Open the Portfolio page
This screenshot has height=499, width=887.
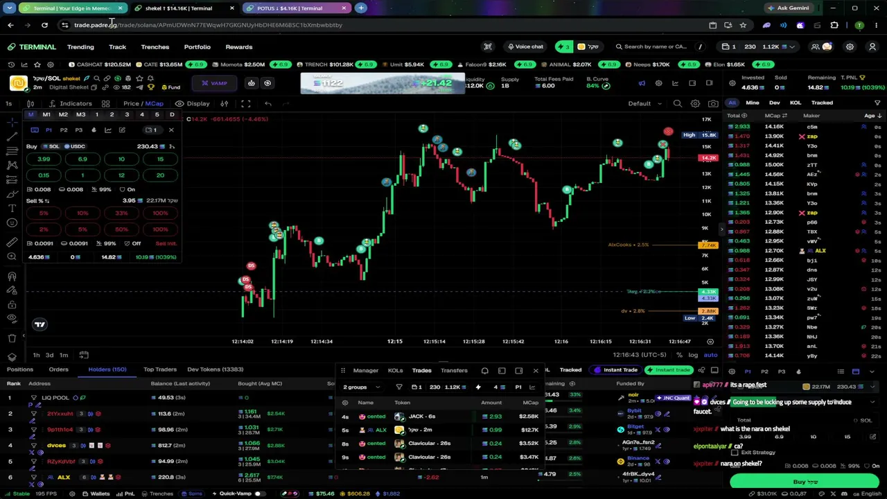[x=197, y=47]
